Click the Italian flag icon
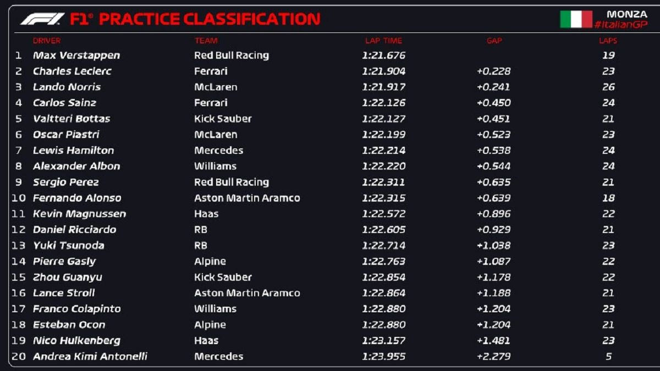This screenshot has height=371, width=660. point(576,19)
